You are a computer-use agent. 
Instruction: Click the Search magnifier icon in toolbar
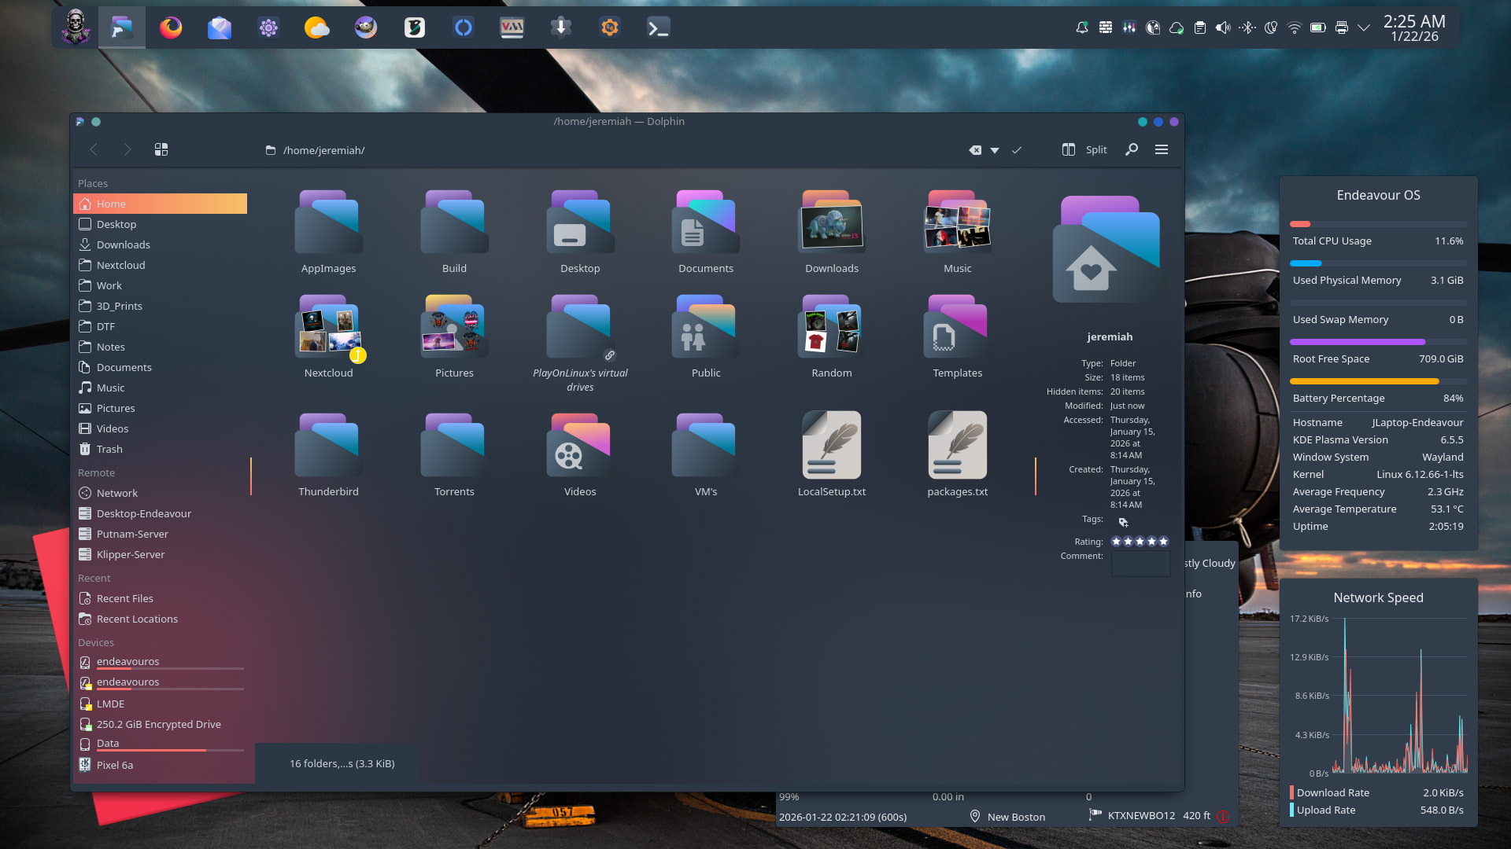[1132, 149]
